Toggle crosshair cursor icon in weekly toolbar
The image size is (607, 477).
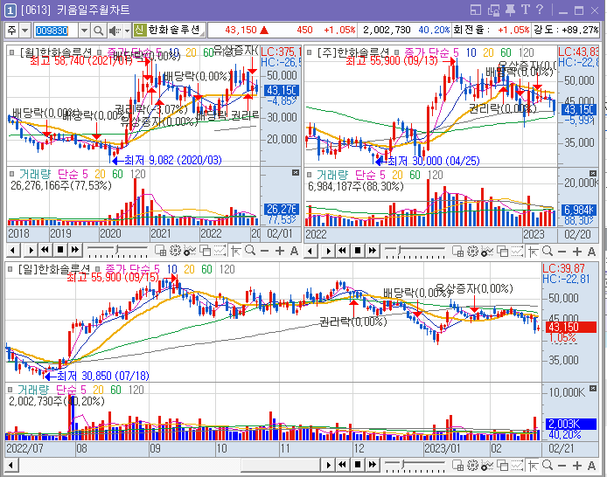click(x=533, y=252)
